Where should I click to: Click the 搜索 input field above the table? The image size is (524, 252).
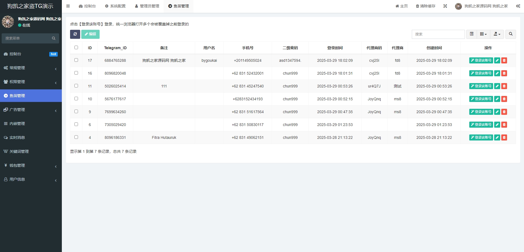pyautogui.click(x=438, y=34)
